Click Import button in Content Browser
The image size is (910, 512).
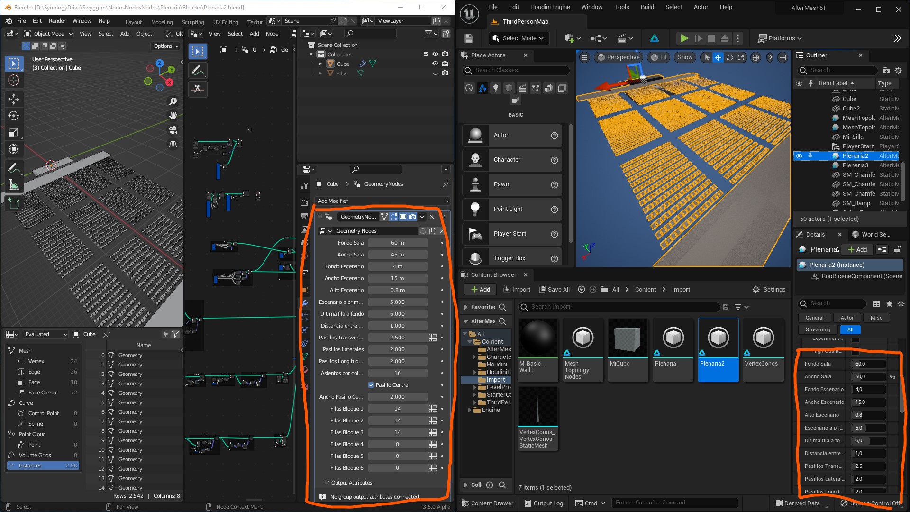(517, 289)
